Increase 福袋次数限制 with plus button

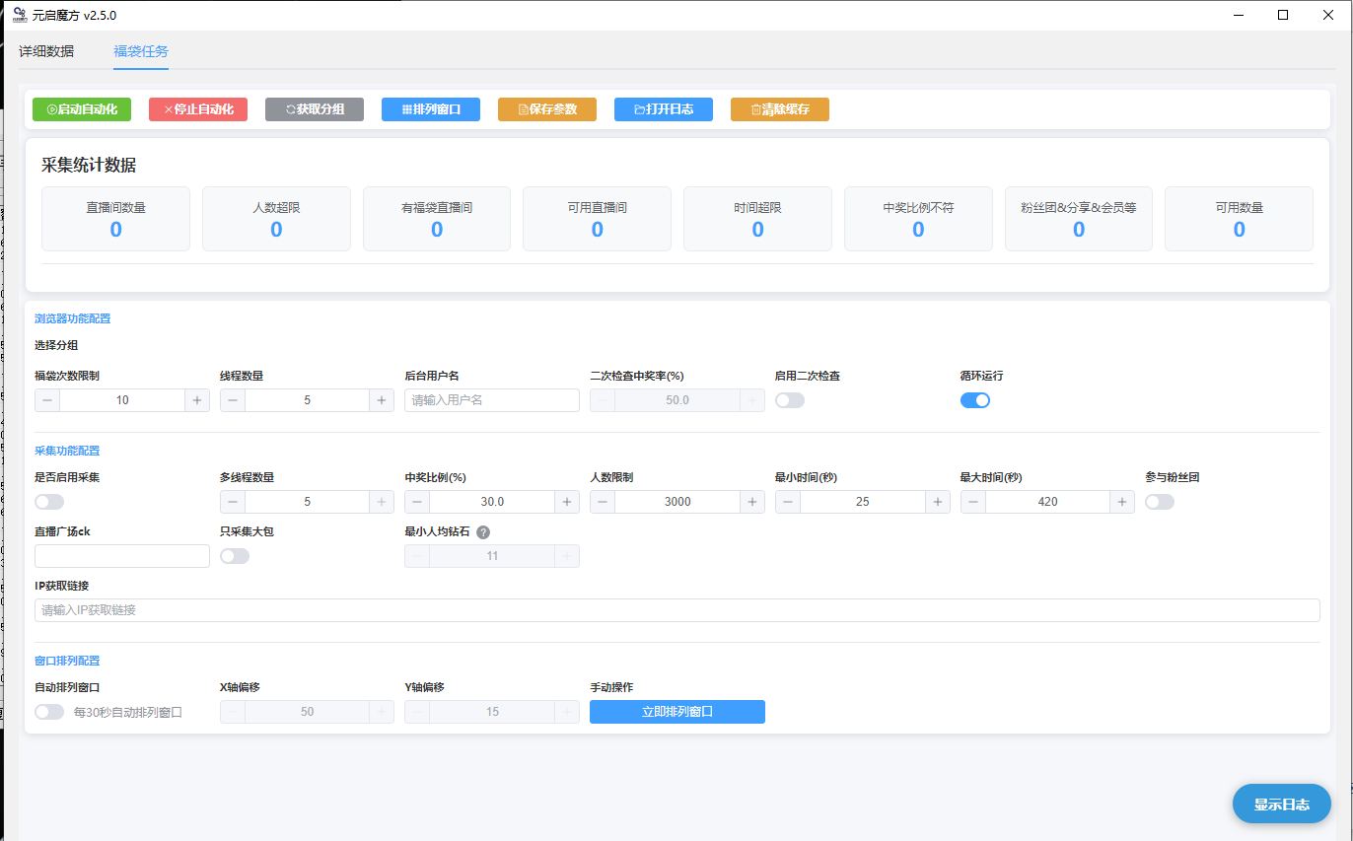tap(197, 400)
